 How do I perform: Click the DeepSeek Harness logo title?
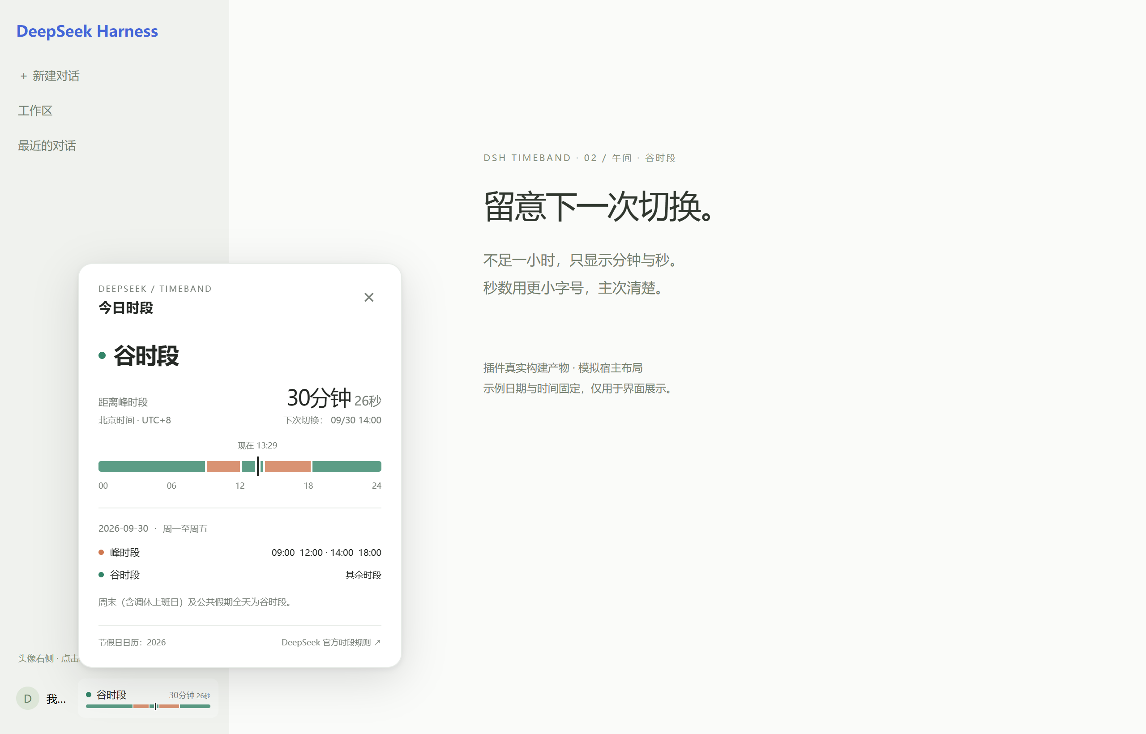coord(87,31)
